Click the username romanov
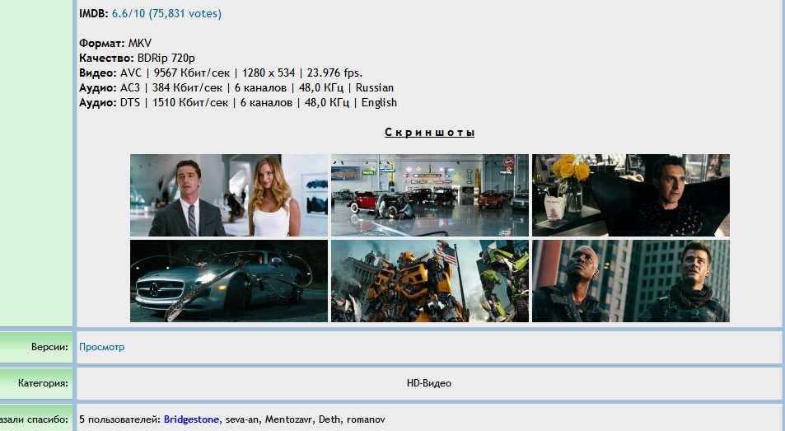This screenshot has width=785, height=431. pos(366,419)
